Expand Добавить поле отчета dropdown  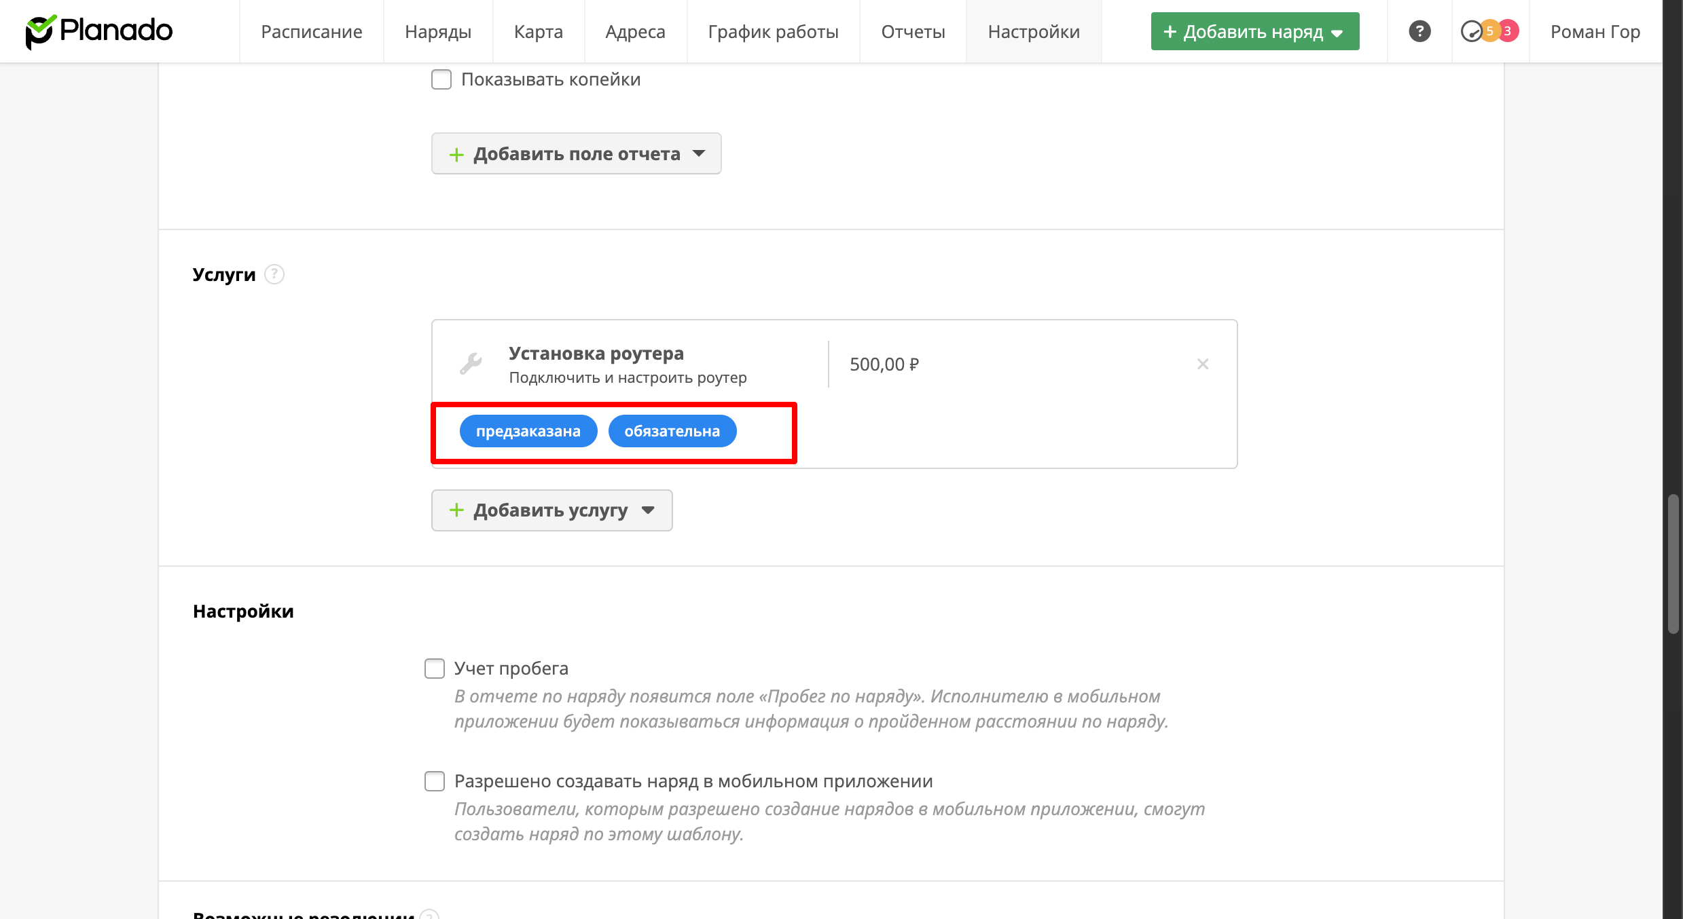click(576, 154)
